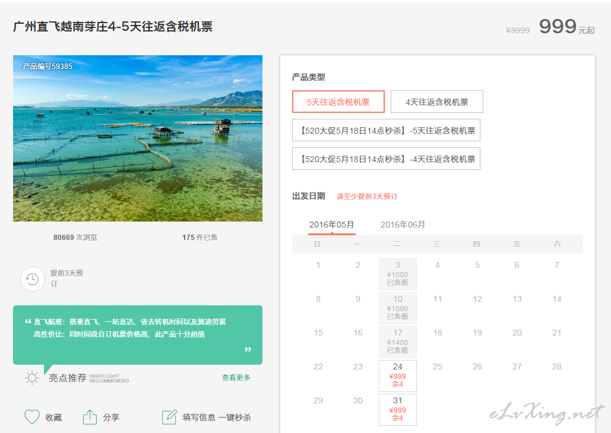Screen dimensions: 611x433
Task: Click the edit pencil icon for form filling
Action: [x=169, y=417]
